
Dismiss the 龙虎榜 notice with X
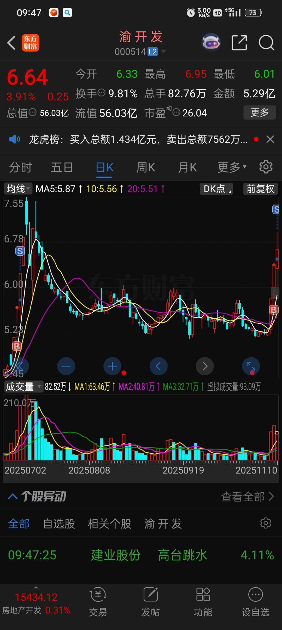pyautogui.click(x=270, y=139)
